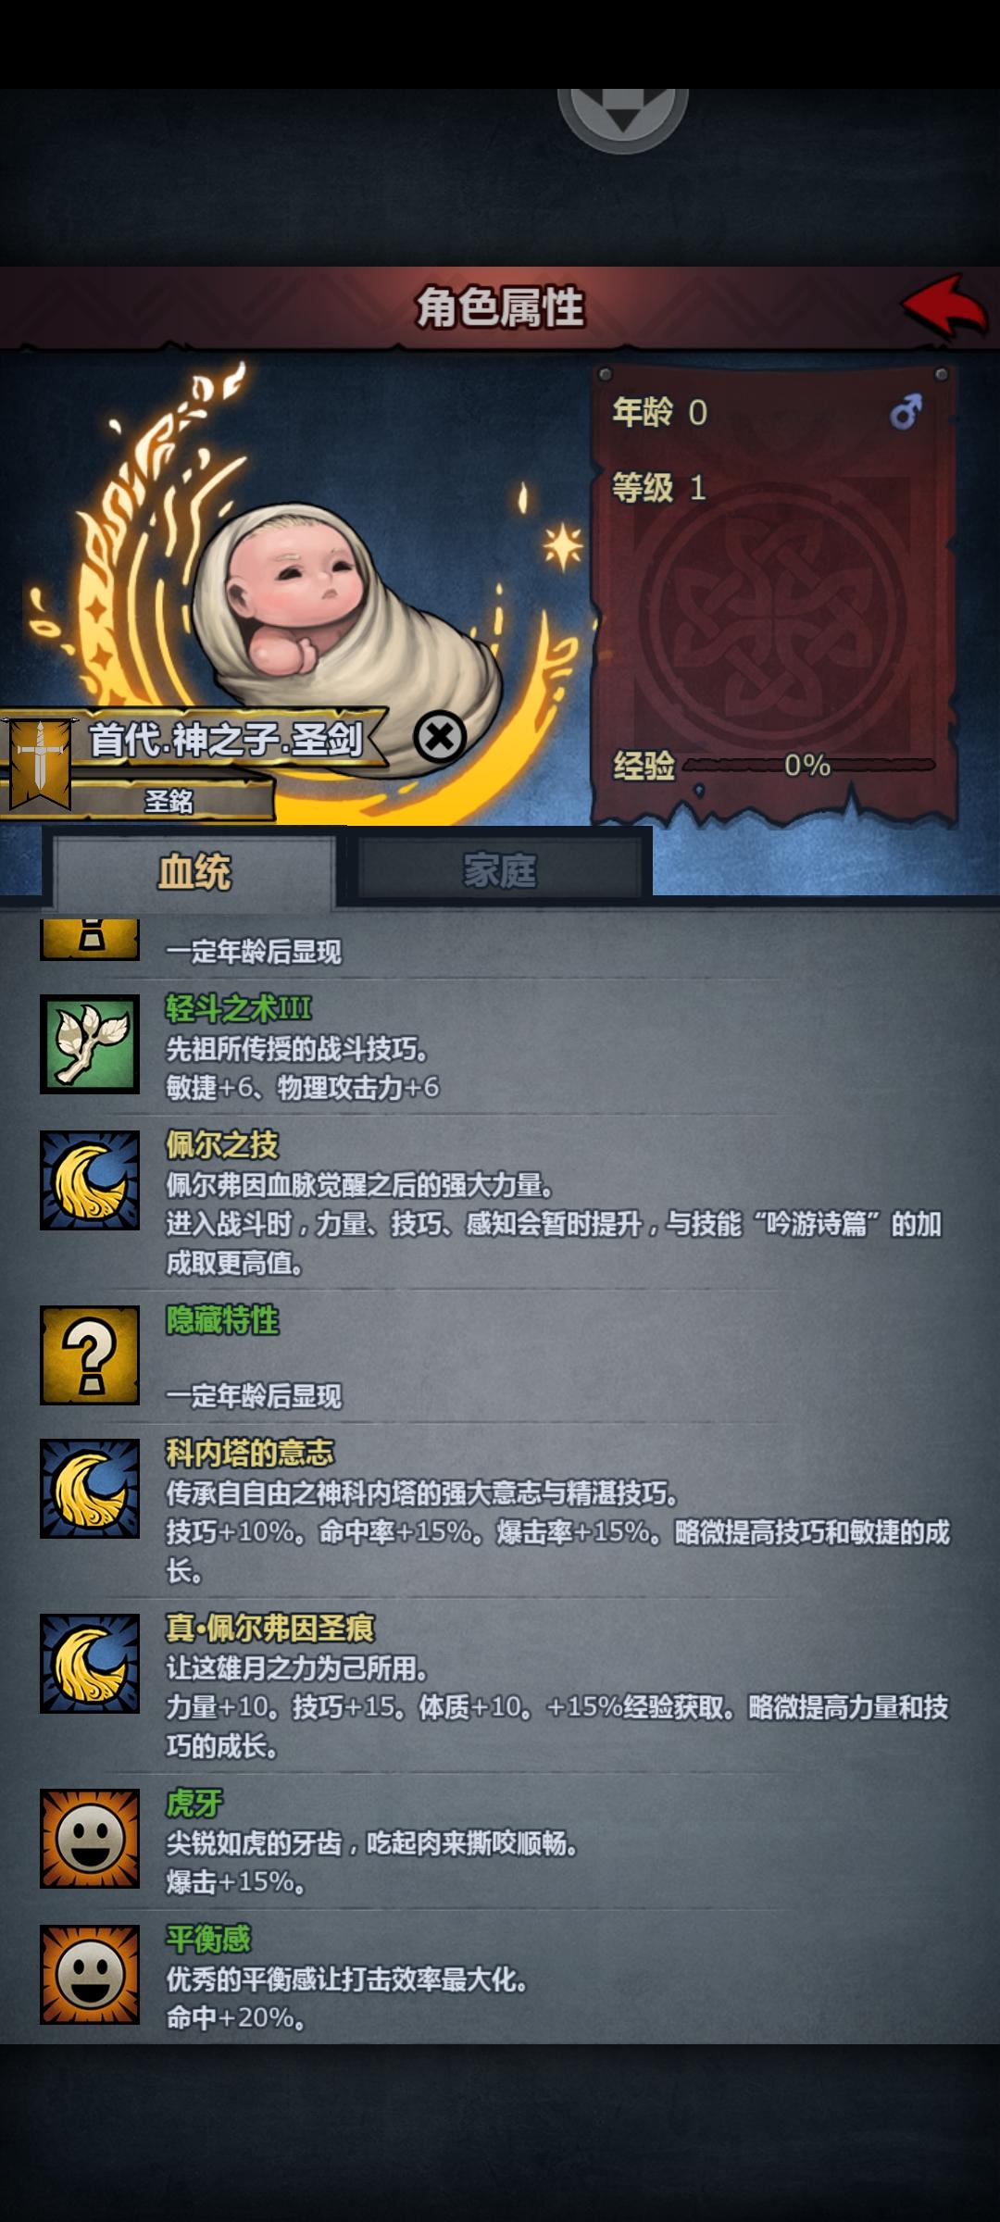
Task: Click the round X button beside the character name
Action: pos(440,737)
